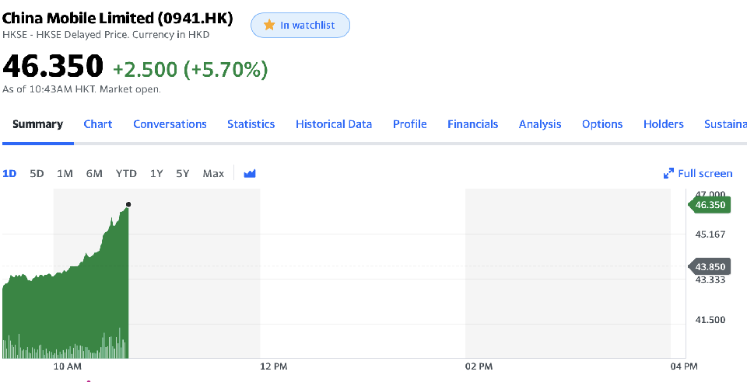This screenshot has height=382, width=747.
Task: Switch to 1Y chart view
Action: pos(156,174)
